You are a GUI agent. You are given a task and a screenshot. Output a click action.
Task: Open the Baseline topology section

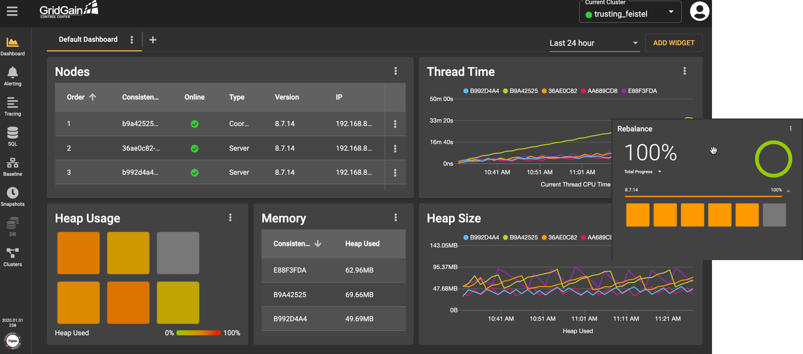pyautogui.click(x=13, y=167)
